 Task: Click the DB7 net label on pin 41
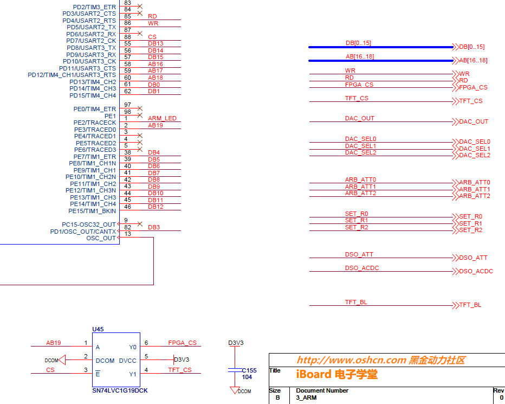pyautogui.click(x=154, y=173)
